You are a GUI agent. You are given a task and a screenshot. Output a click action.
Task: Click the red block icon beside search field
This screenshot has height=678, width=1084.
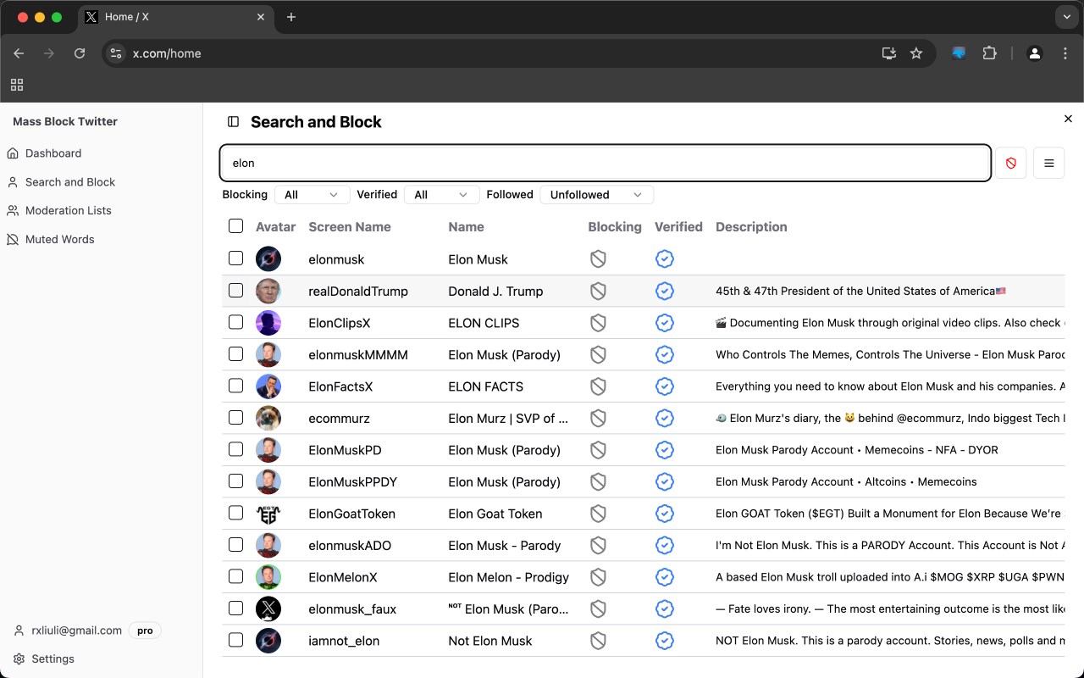pos(1010,163)
